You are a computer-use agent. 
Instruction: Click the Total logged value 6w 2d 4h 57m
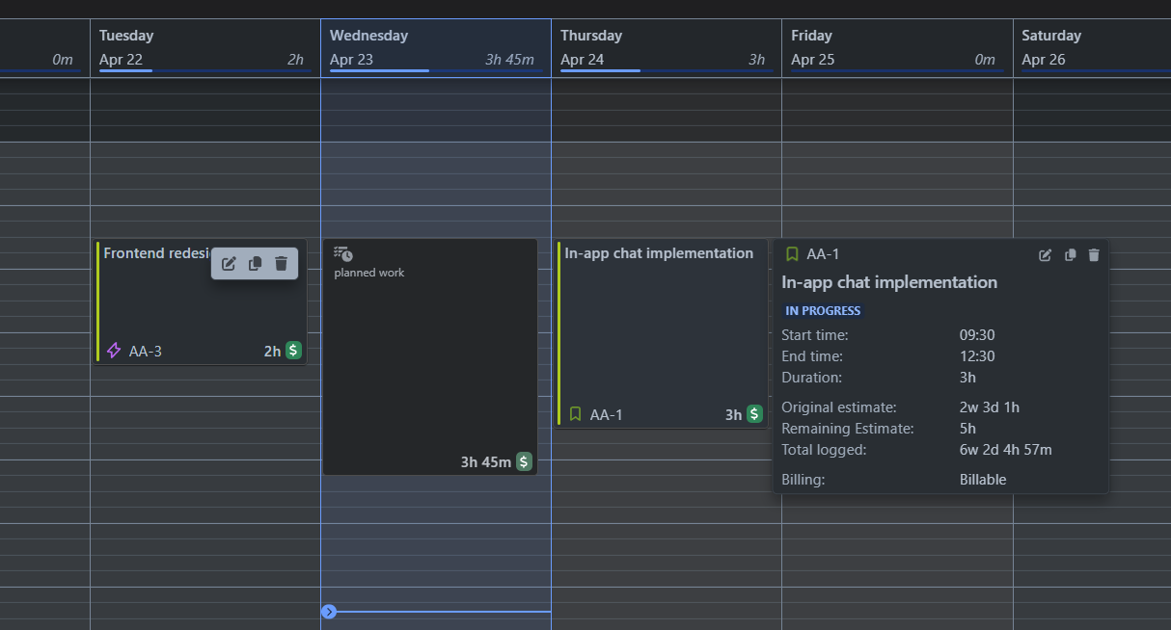(1005, 450)
